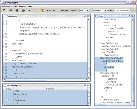137x109 pixels.
Task: Click the Laws selection field
Action: tap(122, 11)
